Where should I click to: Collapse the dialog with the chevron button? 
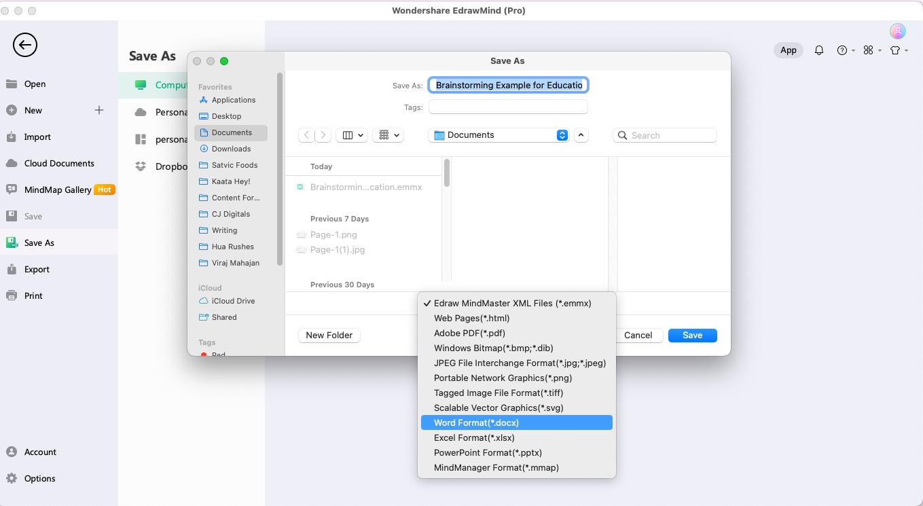pyautogui.click(x=581, y=135)
